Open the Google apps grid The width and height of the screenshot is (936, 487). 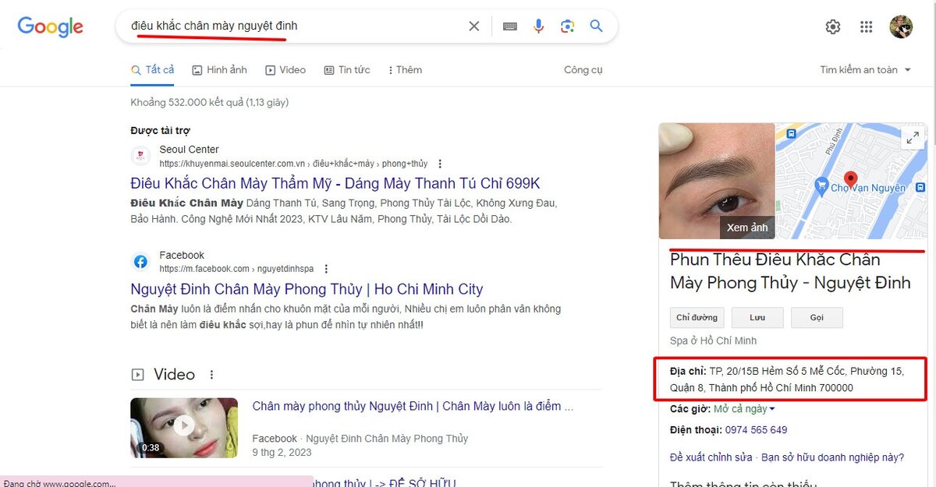point(866,26)
